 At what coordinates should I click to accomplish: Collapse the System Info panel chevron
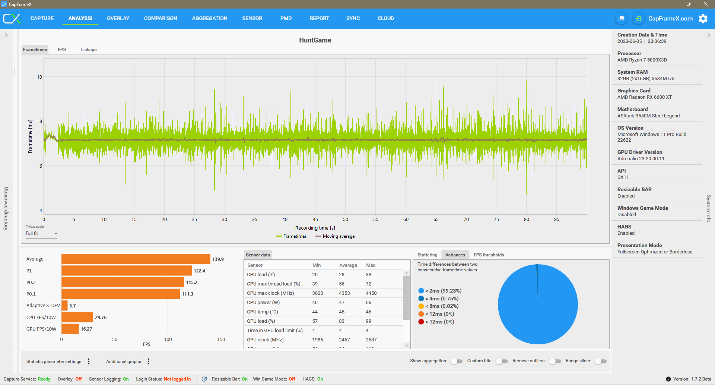[709, 35]
